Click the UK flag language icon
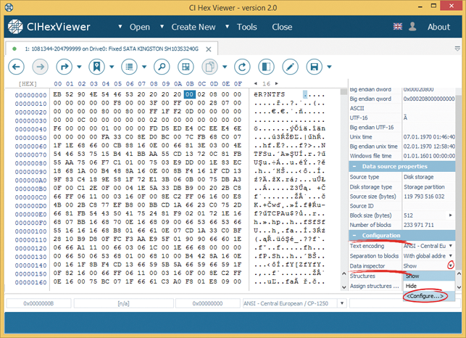Screen dimensions: 466x338 click(x=398, y=27)
